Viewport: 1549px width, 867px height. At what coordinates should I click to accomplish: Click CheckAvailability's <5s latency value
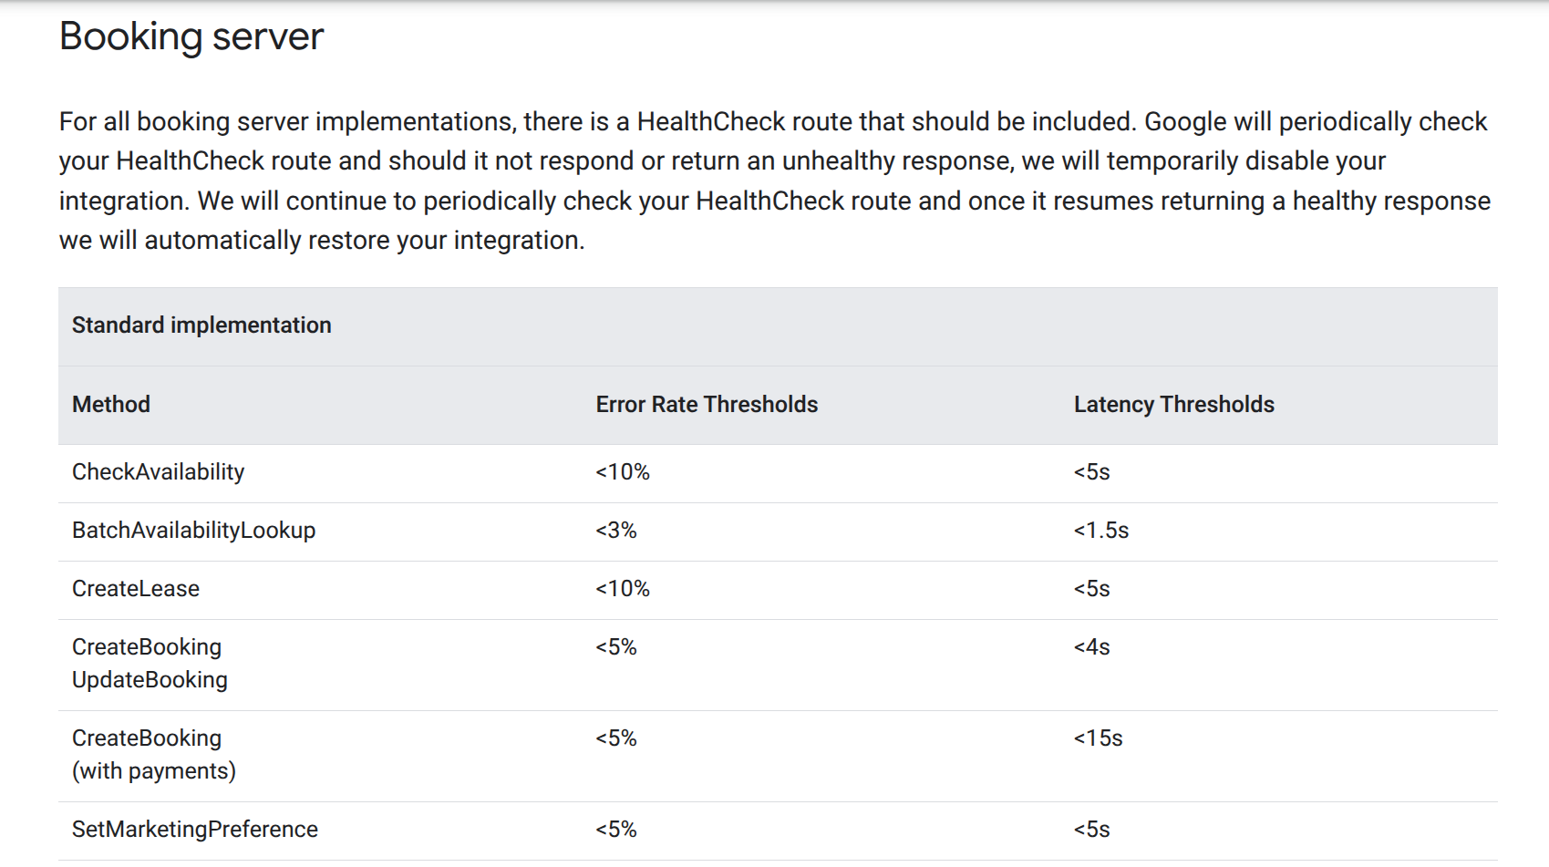tap(1092, 472)
